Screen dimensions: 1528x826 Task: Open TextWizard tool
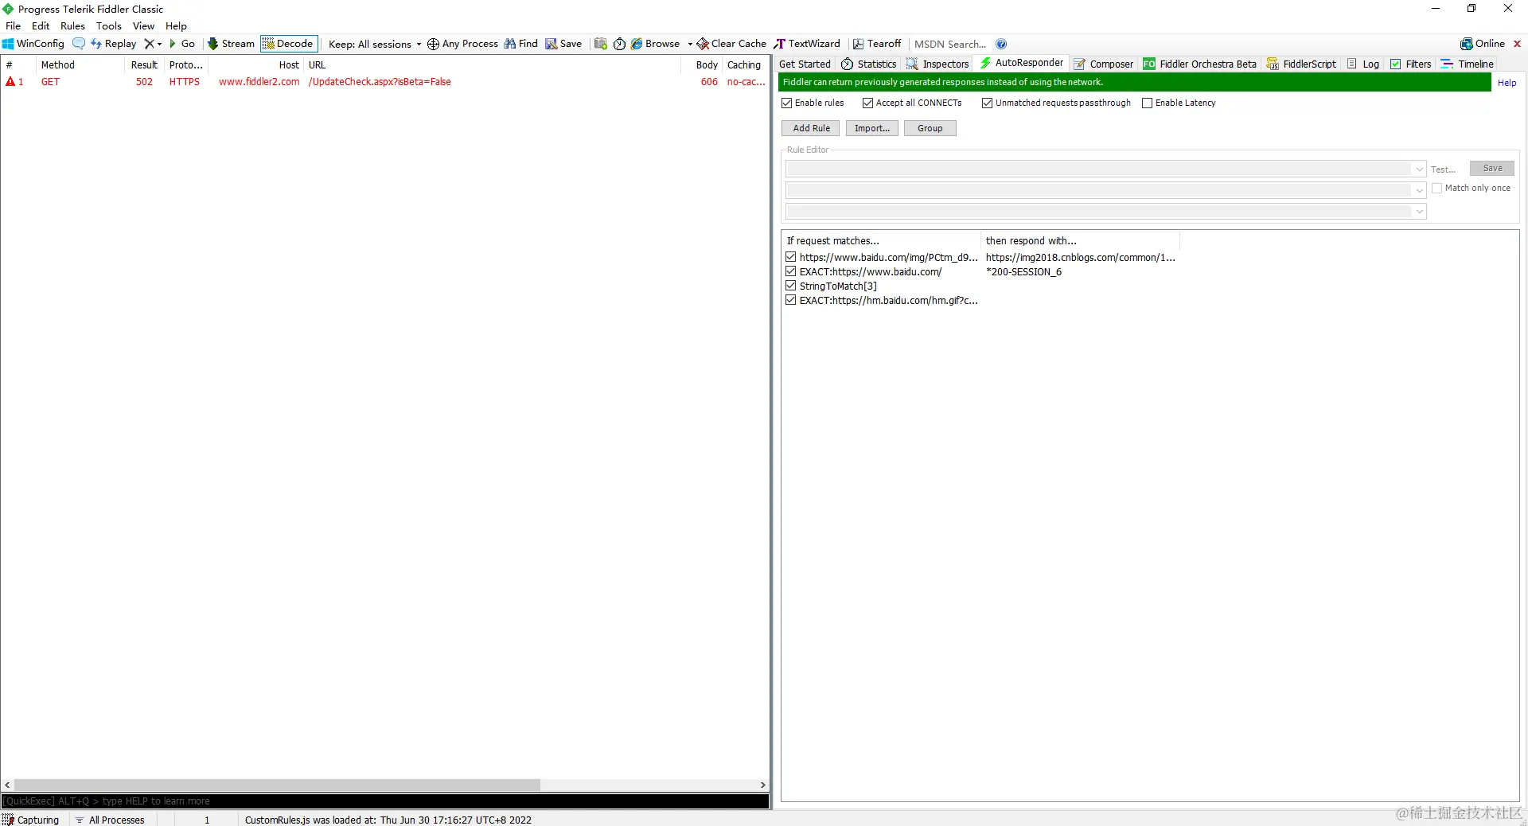pos(807,44)
